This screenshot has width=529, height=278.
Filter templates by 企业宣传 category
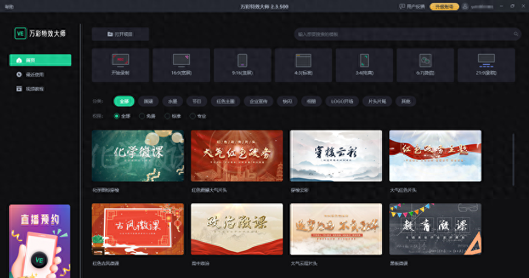(x=259, y=101)
